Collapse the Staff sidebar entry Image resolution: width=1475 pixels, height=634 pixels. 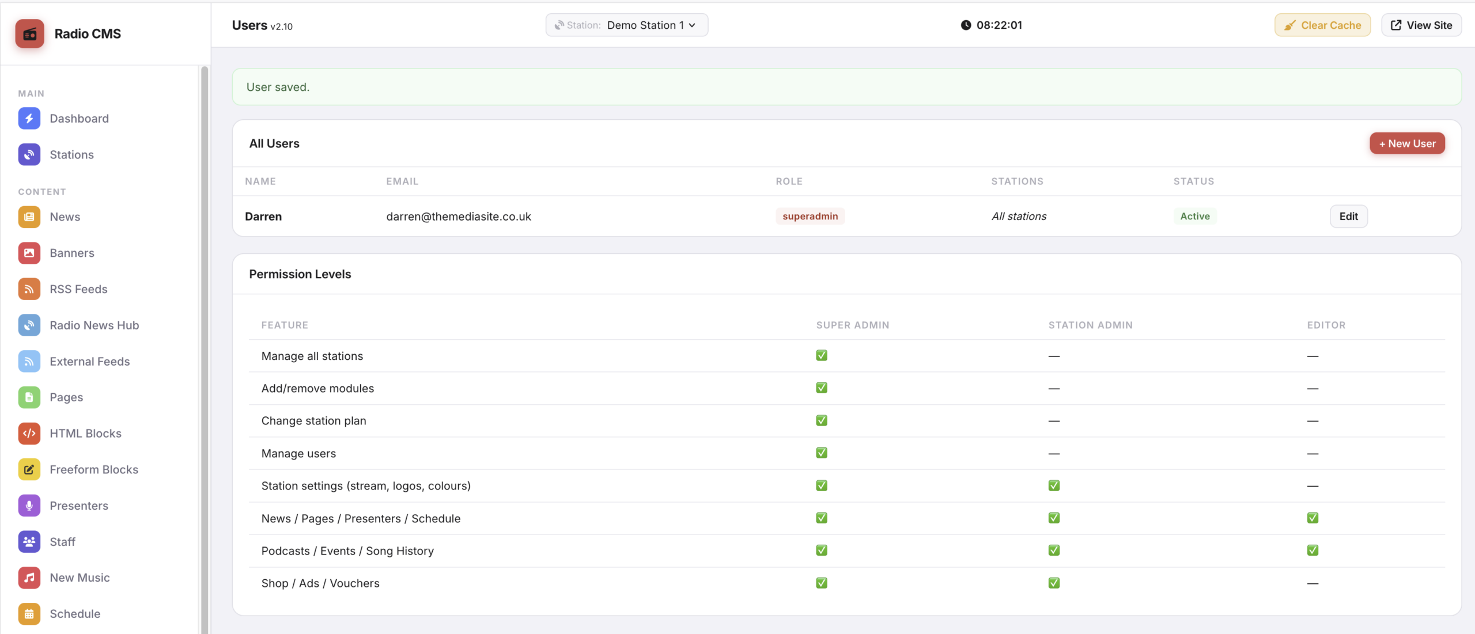point(62,541)
